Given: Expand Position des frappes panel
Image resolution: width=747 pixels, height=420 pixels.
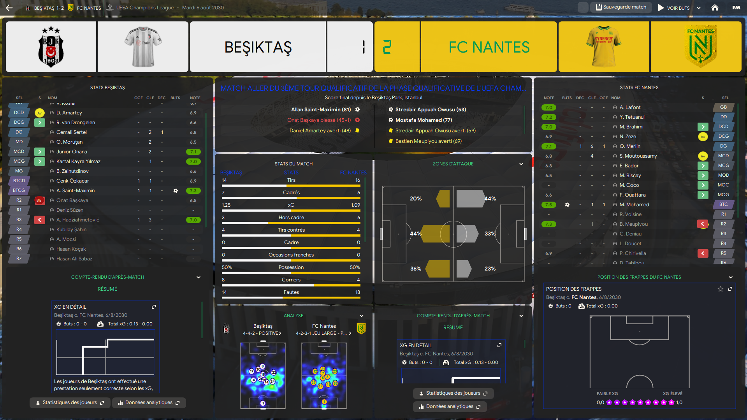Looking at the screenshot, I should click(730, 289).
